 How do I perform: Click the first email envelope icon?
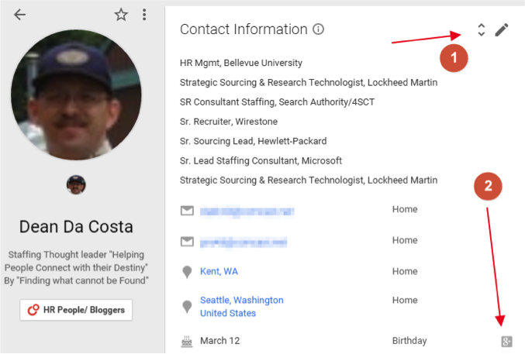(187, 211)
